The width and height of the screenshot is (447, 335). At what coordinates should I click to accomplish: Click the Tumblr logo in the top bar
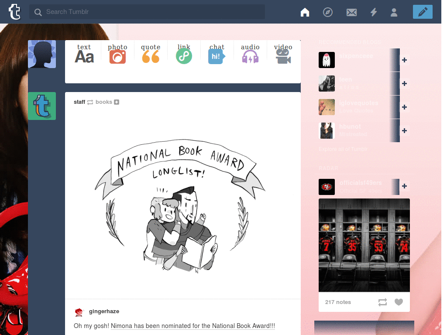tap(14, 12)
